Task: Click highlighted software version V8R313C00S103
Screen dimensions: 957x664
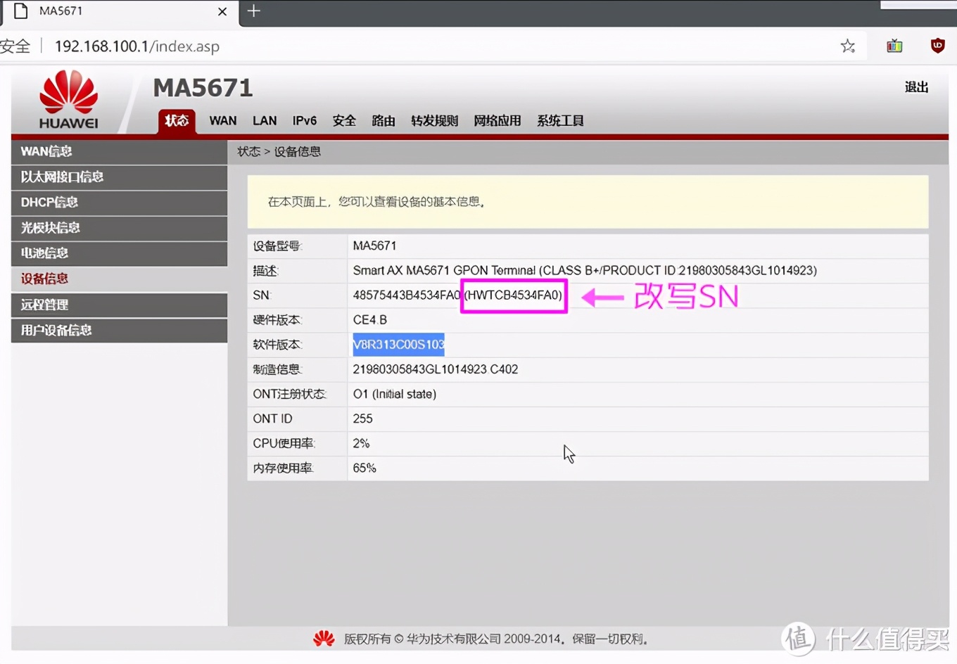Action: point(398,345)
